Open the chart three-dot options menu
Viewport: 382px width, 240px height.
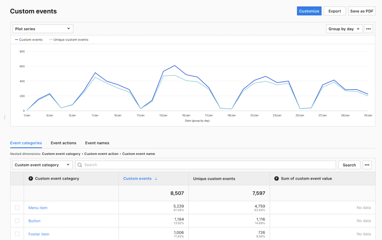point(368,29)
